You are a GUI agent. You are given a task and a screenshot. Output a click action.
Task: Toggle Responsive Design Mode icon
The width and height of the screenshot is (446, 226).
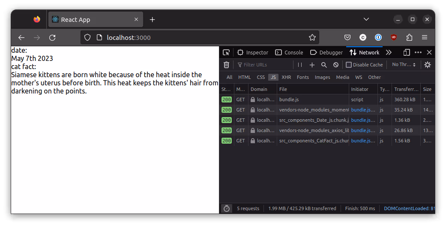pos(407,52)
